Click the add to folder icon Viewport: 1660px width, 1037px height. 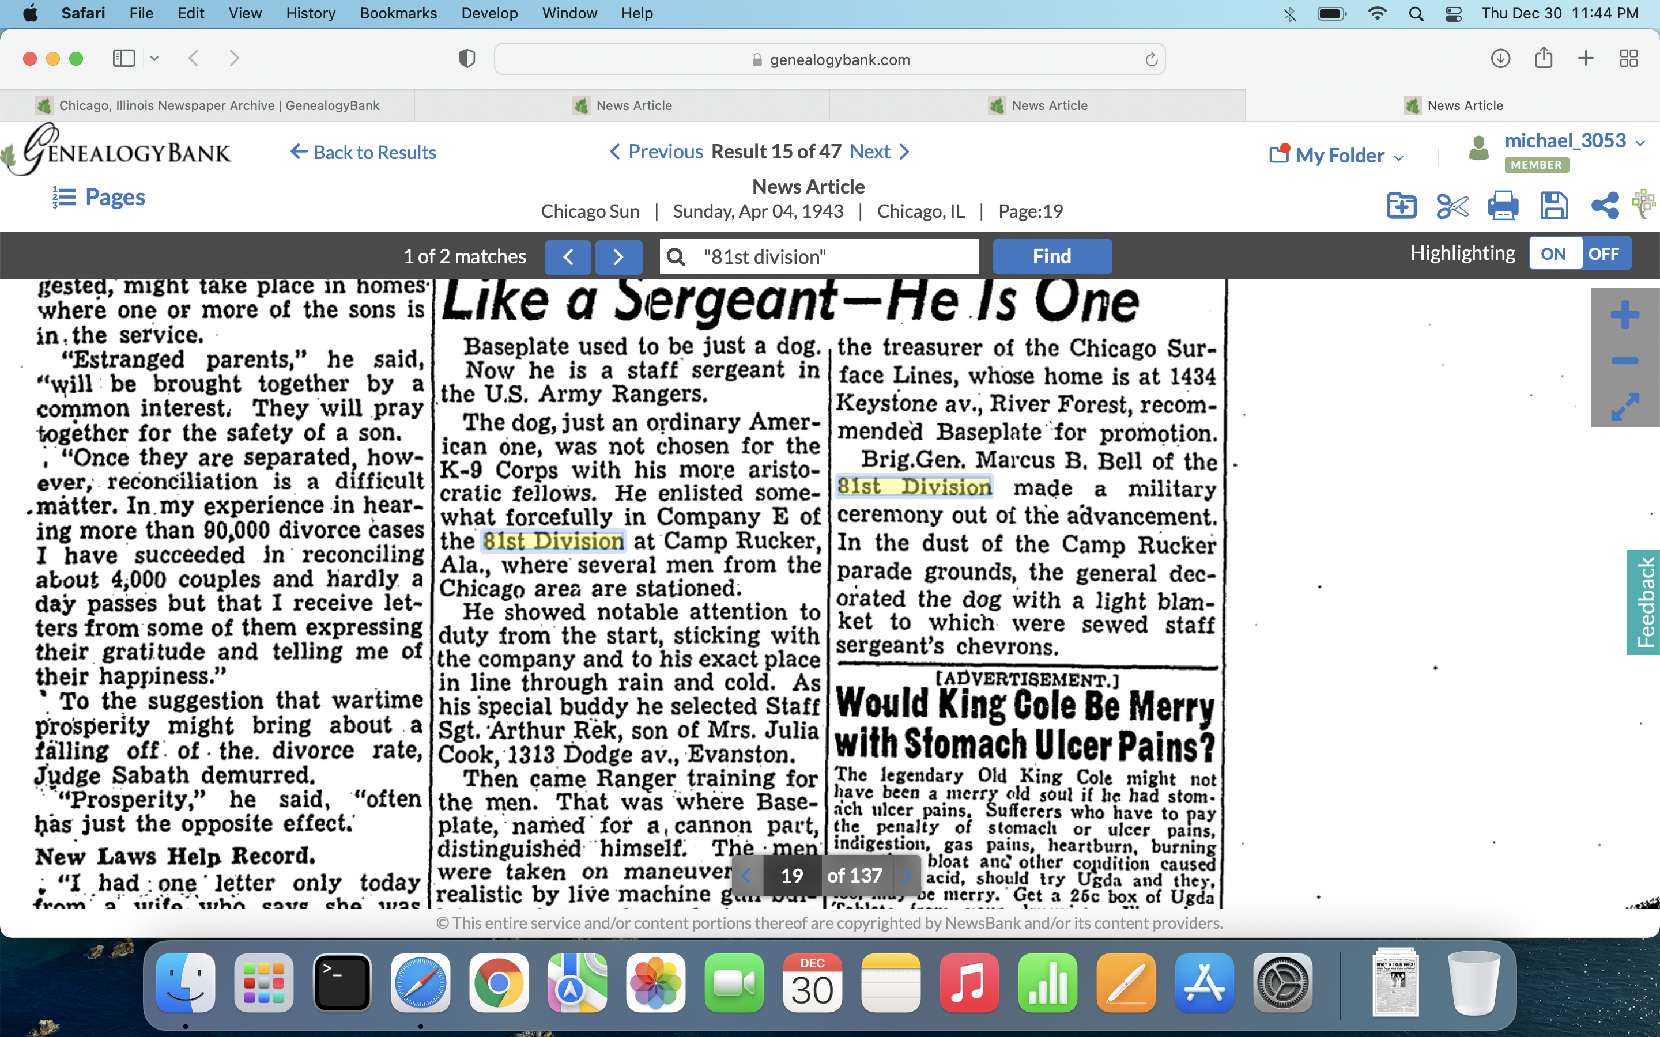coord(1401,206)
